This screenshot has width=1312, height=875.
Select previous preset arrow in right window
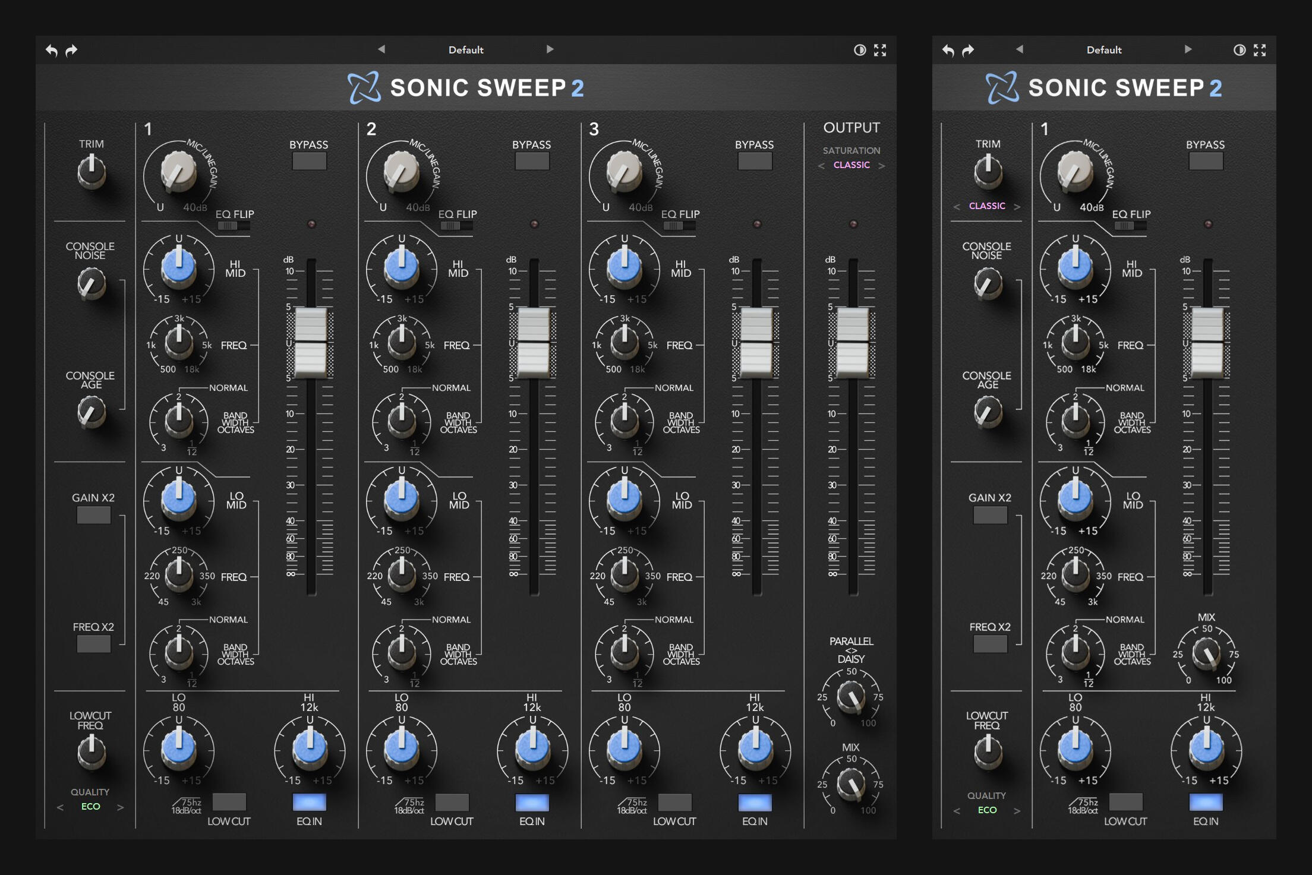(x=1020, y=49)
